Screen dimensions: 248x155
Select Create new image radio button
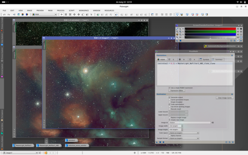tap(169, 120)
